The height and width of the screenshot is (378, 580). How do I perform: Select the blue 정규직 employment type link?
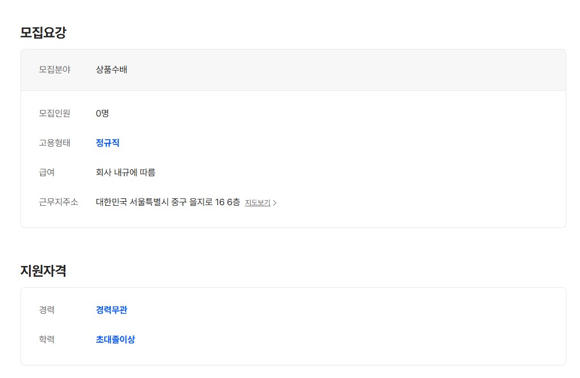pos(107,143)
